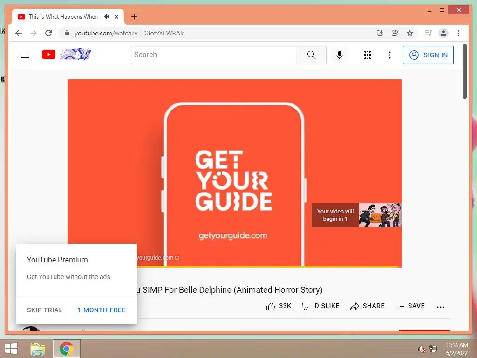The height and width of the screenshot is (358, 477).
Task: Click the muted volume tray icon
Action: 421,349
